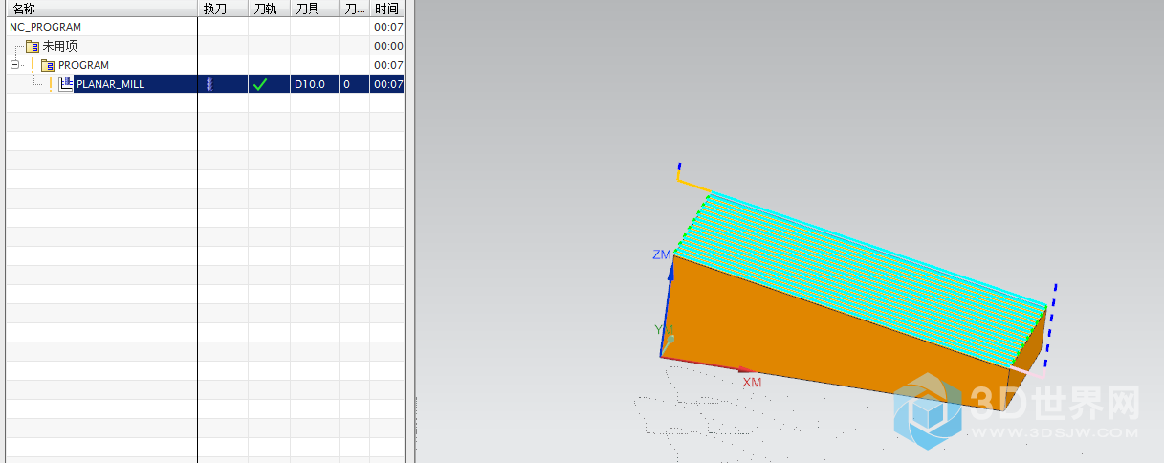Click the D10.0 tool cell
The width and height of the screenshot is (1164, 463).
(x=314, y=84)
